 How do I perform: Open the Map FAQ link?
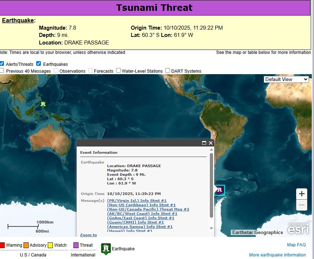coord(296,245)
